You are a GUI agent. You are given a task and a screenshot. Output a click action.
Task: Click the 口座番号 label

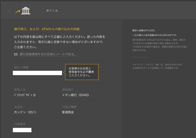pos(20,124)
